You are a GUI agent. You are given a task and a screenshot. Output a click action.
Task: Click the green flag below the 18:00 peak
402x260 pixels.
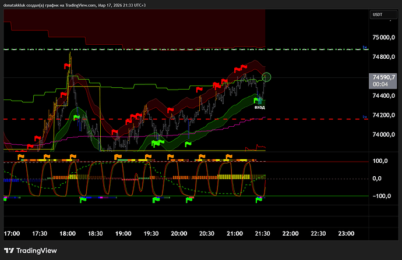coord(76,117)
